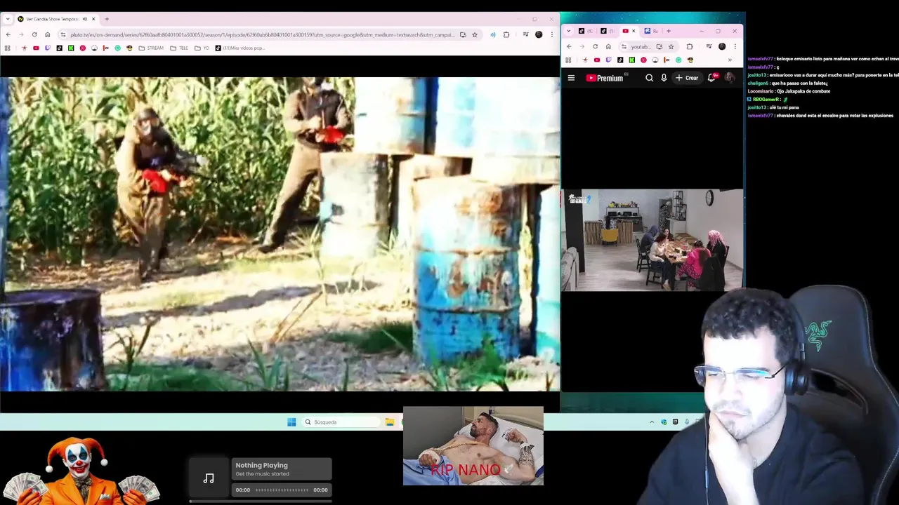Open YouTube notifications bell

[711, 78]
